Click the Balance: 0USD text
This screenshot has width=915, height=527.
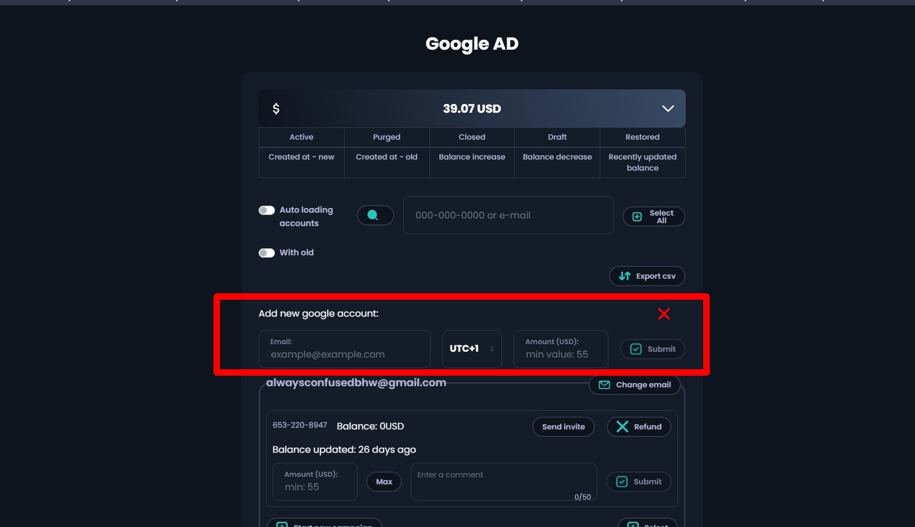tap(370, 427)
